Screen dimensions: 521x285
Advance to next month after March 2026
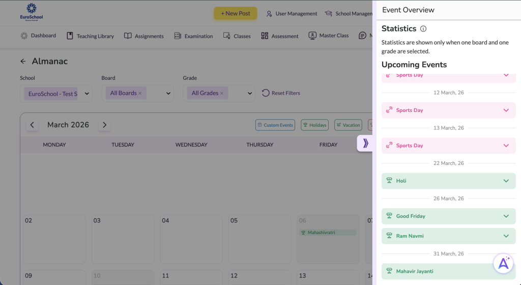pyautogui.click(x=104, y=125)
